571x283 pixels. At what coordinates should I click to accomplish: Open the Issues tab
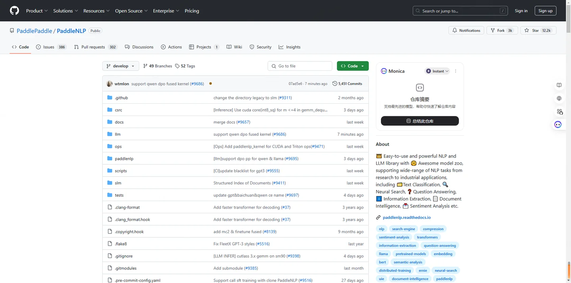point(51,47)
